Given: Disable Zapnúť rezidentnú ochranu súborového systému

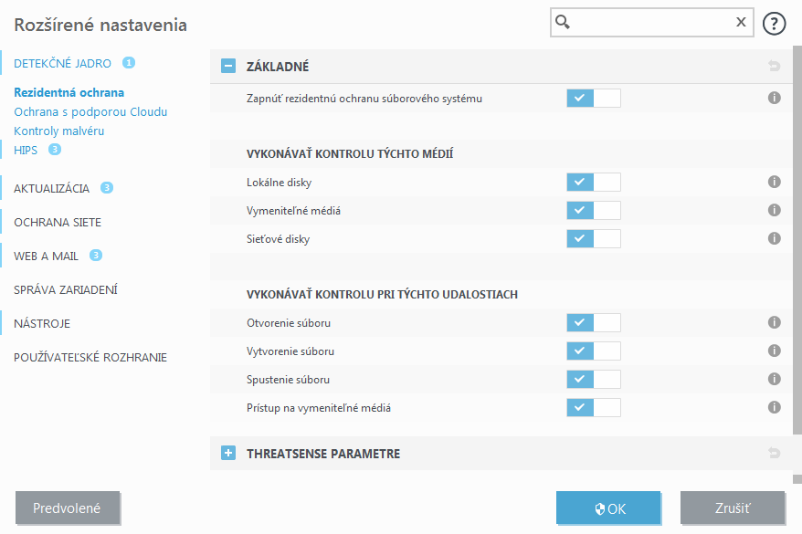Looking at the screenshot, I should pyautogui.click(x=594, y=98).
